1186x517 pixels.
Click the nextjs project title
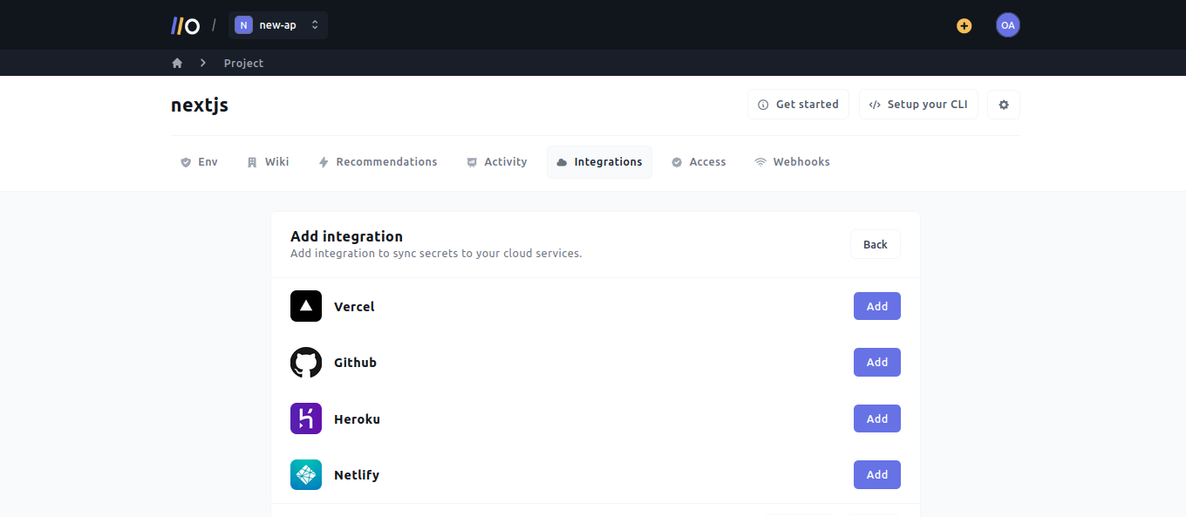coord(200,105)
